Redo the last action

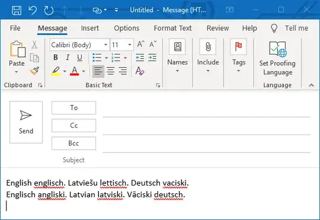pyautogui.click(x=49, y=10)
